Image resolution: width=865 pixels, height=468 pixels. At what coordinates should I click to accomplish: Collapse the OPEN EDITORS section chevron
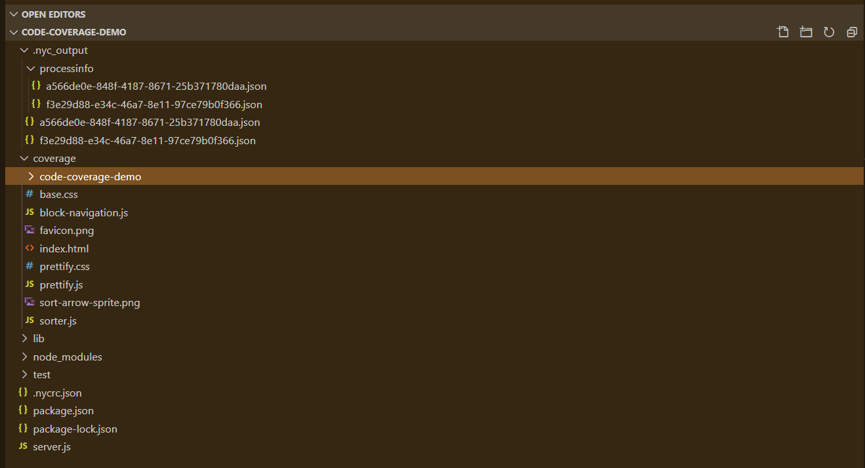tap(13, 14)
